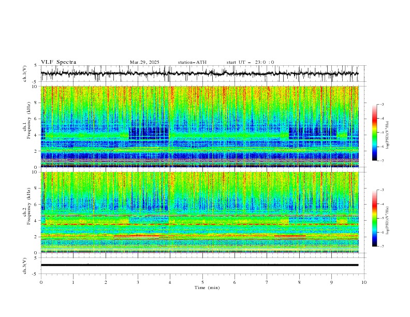Click time axis tick label "3"
Image resolution: width=410 pixels, height=317 pixels.
point(138,282)
